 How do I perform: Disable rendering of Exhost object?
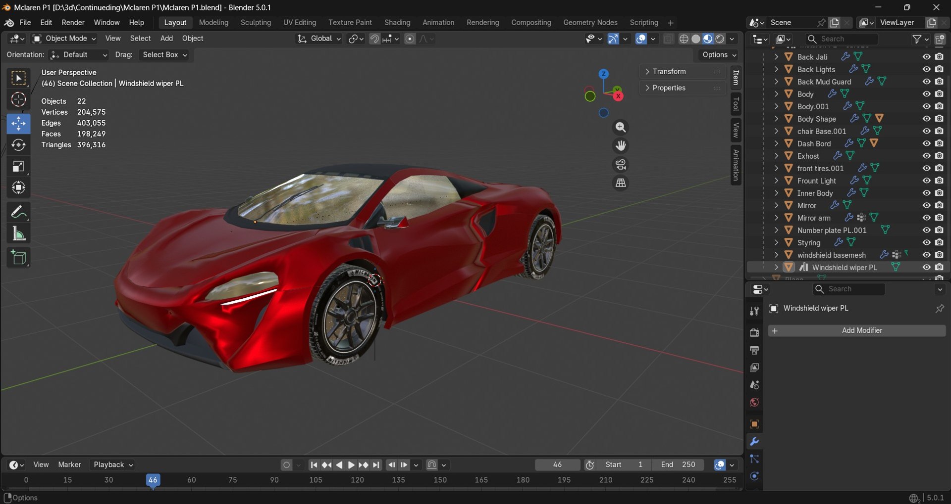[x=939, y=156]
